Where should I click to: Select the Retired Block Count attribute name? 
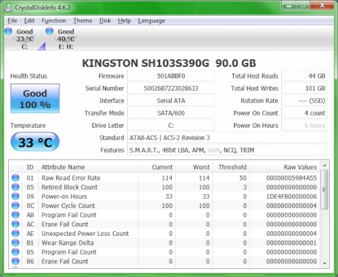(x=70, y=187)
